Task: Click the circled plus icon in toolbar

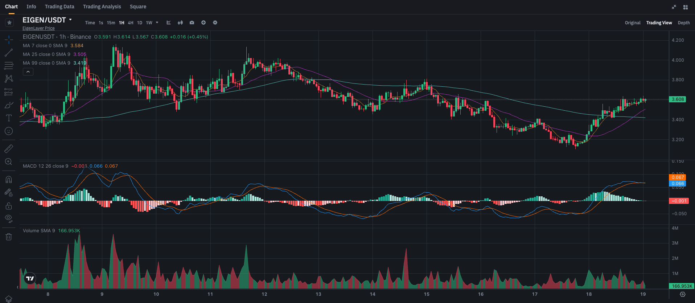Action: coord(203,22)
